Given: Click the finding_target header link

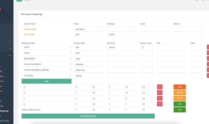Looking at the screenshot, I should [30, 29].
